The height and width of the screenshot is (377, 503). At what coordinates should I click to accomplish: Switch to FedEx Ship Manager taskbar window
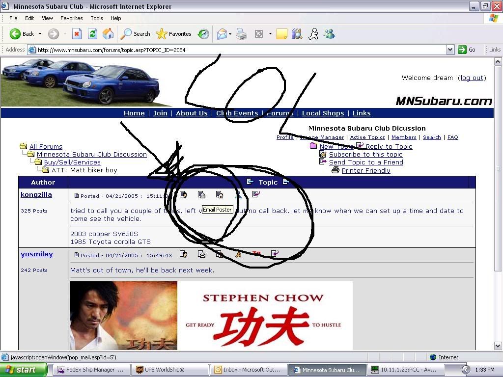tap(91, 370)
